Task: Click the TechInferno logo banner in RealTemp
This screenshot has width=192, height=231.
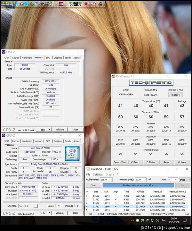Action: (x=151, y=83)
